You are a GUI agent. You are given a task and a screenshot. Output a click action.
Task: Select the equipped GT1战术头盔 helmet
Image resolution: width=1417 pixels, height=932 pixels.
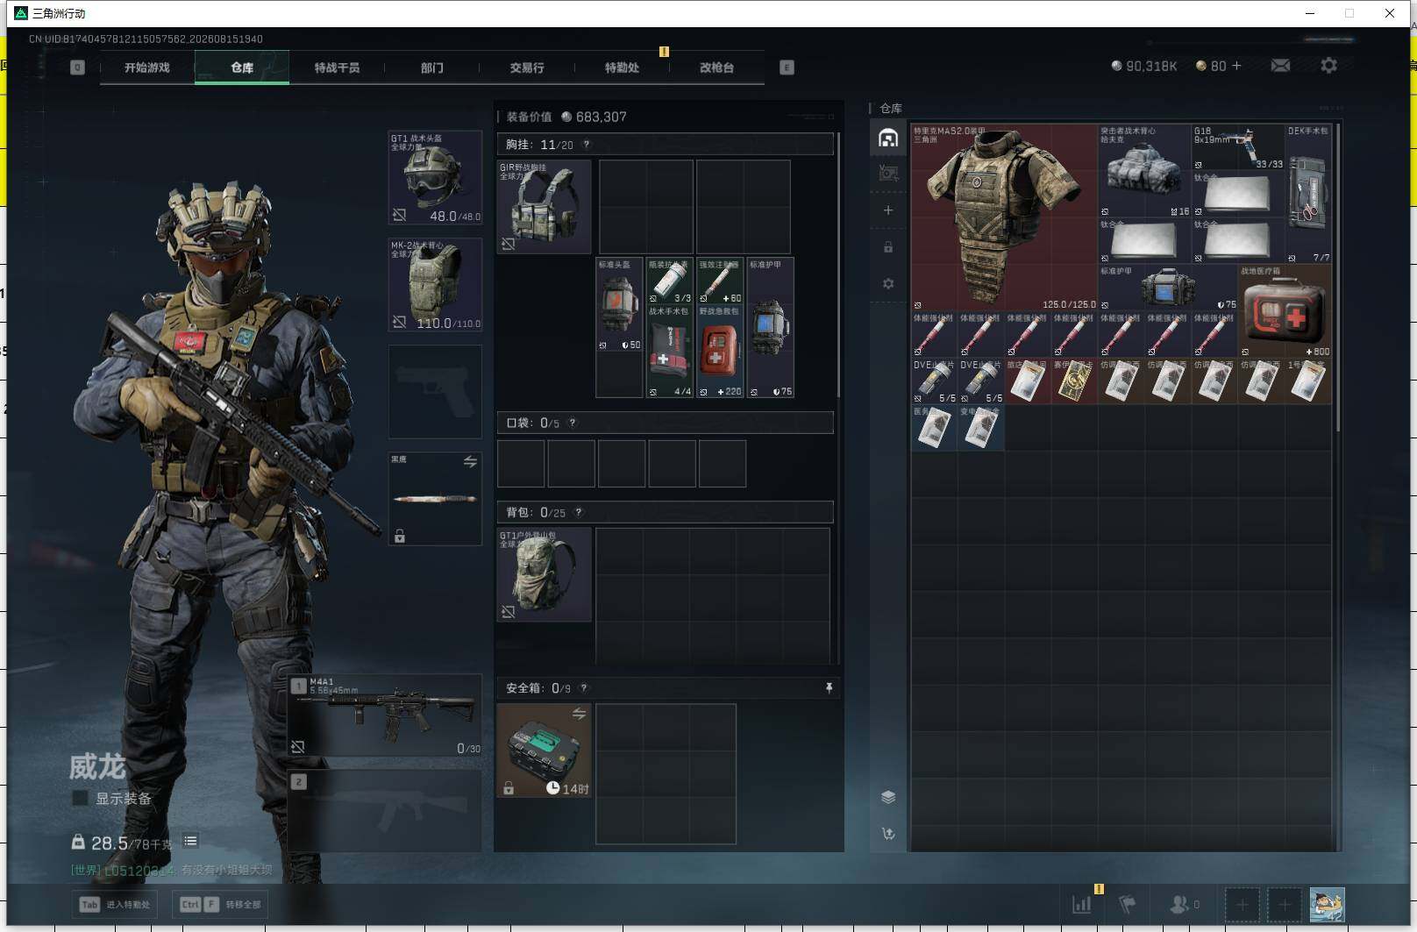435,178
